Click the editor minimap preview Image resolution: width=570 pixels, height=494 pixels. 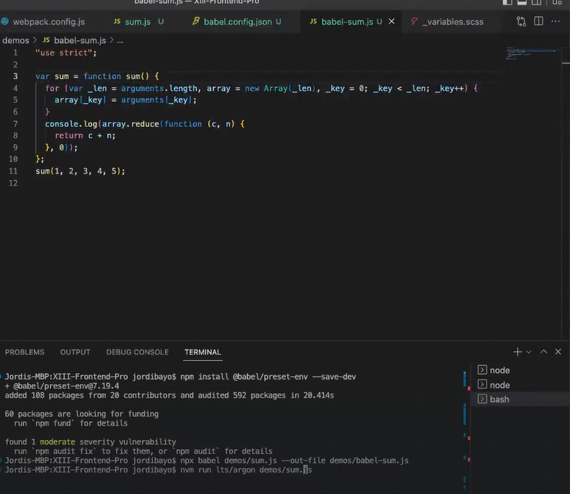pos(532,53)
